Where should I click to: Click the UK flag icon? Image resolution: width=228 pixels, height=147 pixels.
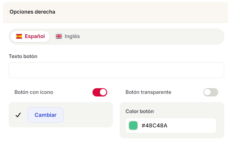point(59,36)
